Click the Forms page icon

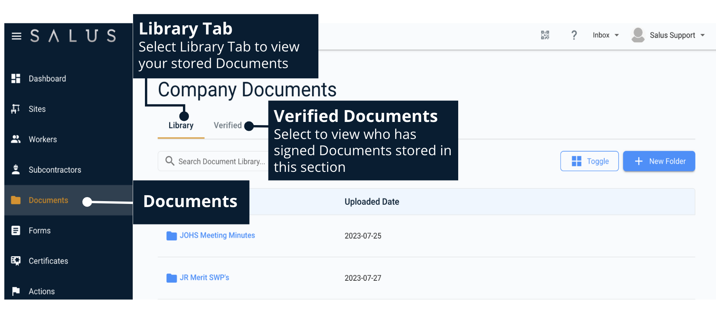point(16,230)
